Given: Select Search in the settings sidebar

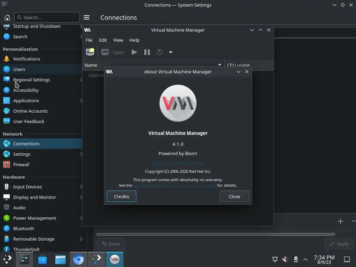Looking at the screenshot, I should 41,37.
